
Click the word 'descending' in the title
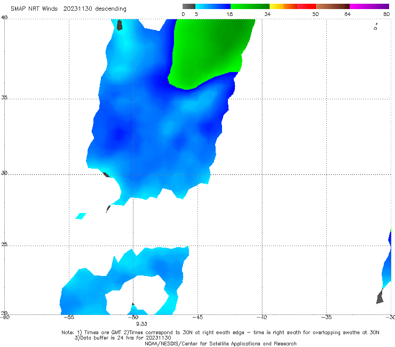(x=111, y=9)
